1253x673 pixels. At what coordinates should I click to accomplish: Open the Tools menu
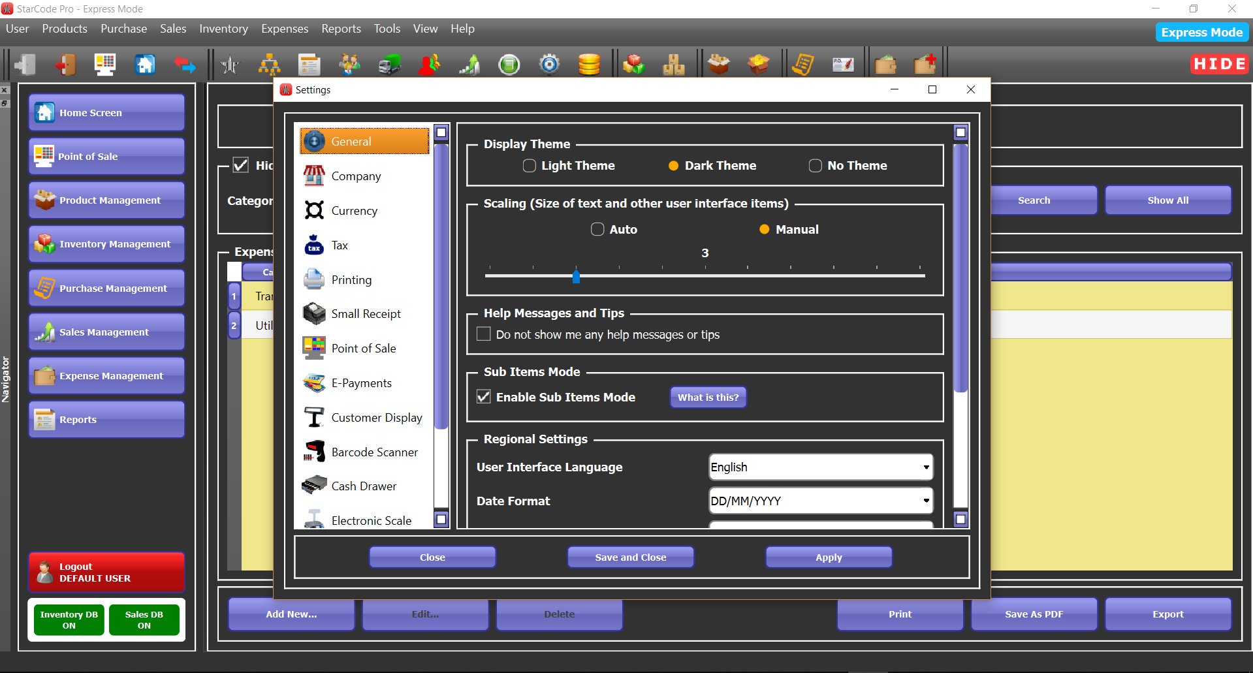pos(387,29)
